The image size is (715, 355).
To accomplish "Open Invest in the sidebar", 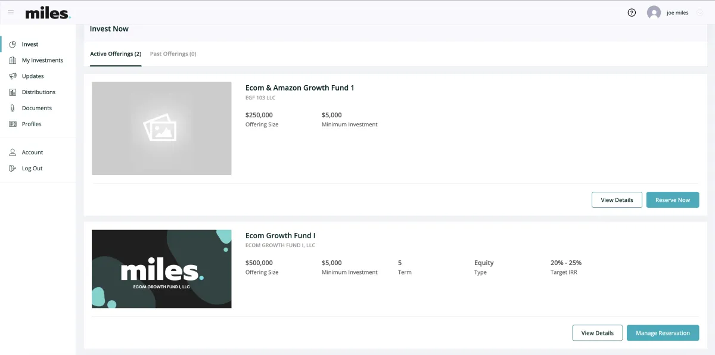I will pyautogui.click(x=30, y=45).
